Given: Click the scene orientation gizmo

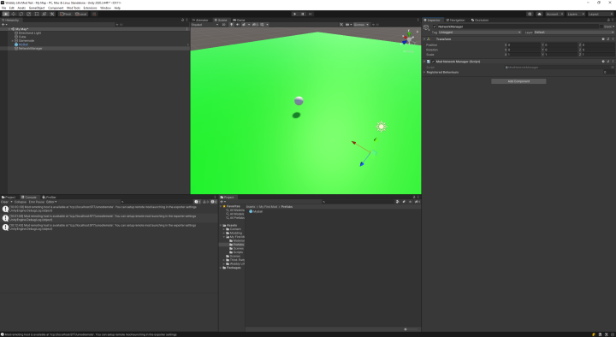Looking at the screenshot, I should click(409, 38).
